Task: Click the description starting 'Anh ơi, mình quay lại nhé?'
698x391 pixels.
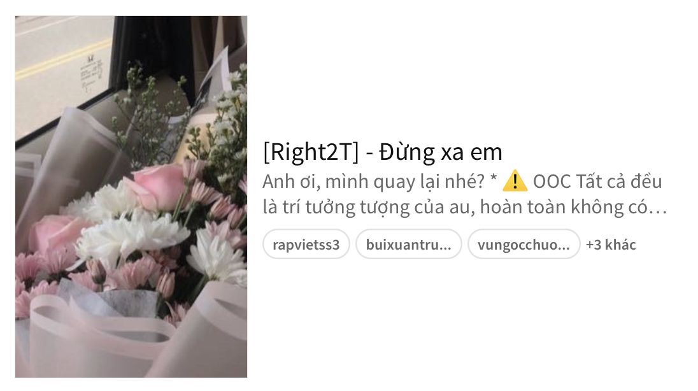Action: [x=464, y=194]
